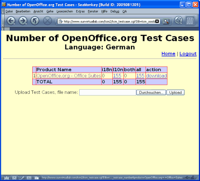Click the download link in action column
The image size is (200, 181).
156,76
